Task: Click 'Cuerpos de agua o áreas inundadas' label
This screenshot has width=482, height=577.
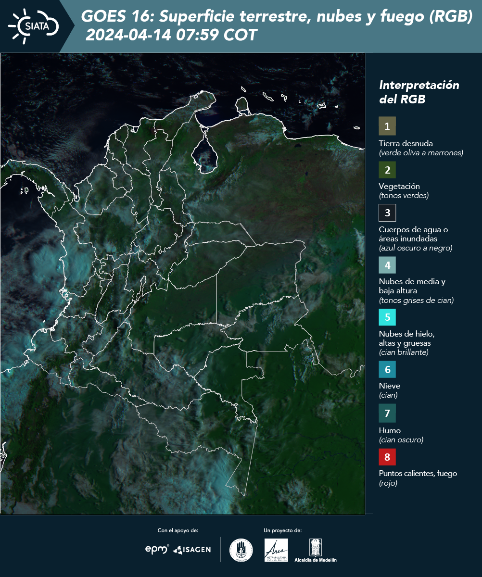Action: coord(413,234)
